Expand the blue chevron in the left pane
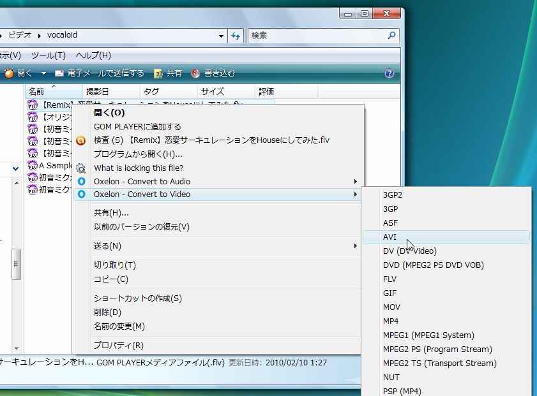Screen dimensions: 537x396 (15, 168)
